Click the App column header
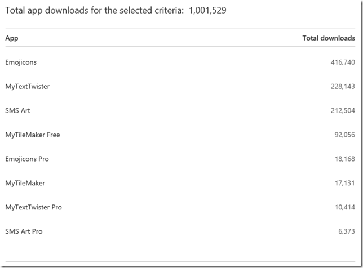Screen dimensions: 363x268 tap(11, 38)
